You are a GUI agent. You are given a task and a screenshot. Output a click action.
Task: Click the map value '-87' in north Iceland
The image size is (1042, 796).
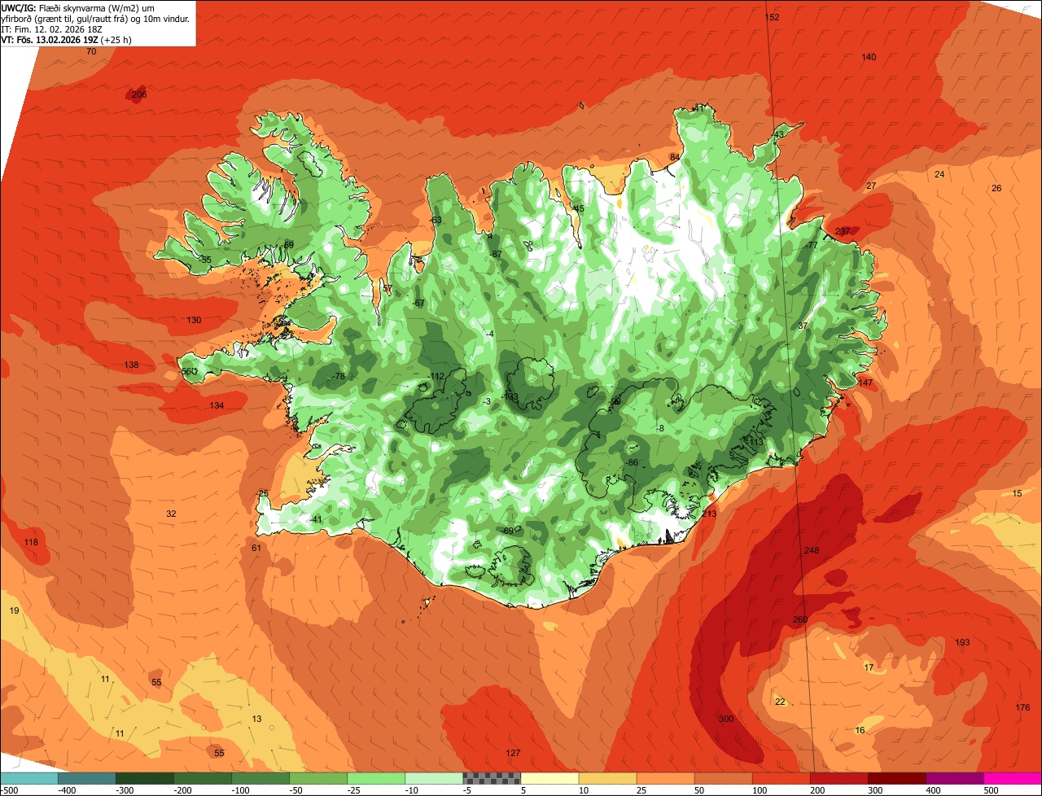pos(495,255)
